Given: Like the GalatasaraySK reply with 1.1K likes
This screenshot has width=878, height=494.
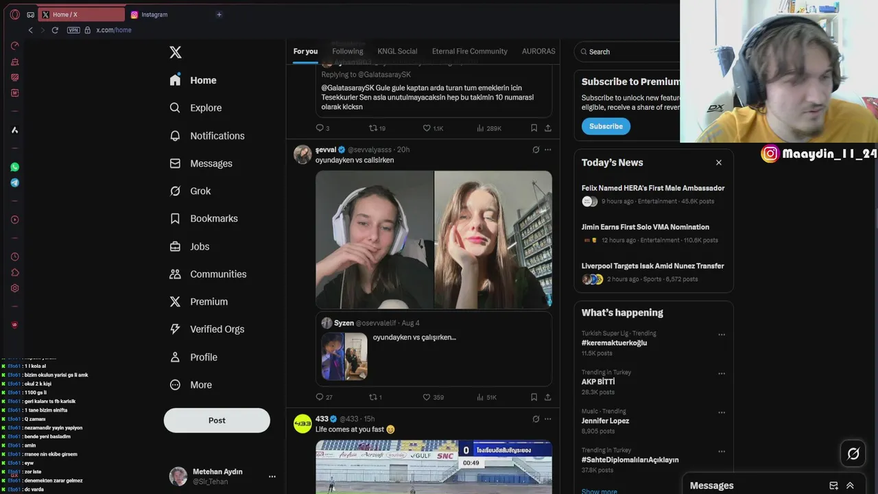Looking at the screenshot, I should 433,128.
